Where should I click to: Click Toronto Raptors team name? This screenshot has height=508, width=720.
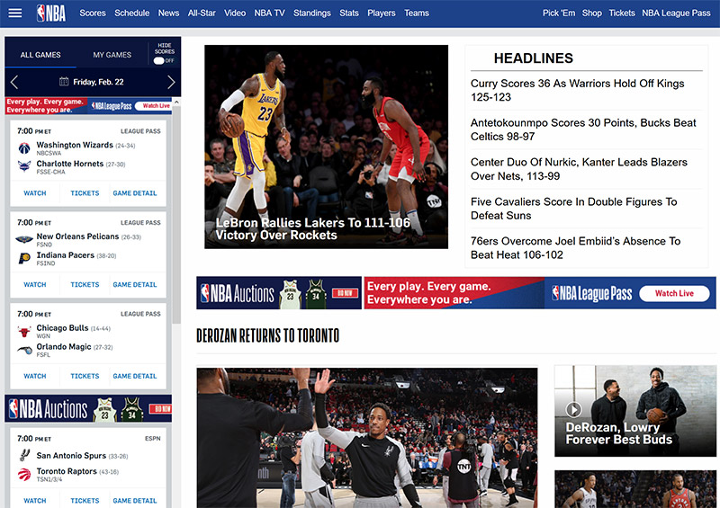pos(67,471)
